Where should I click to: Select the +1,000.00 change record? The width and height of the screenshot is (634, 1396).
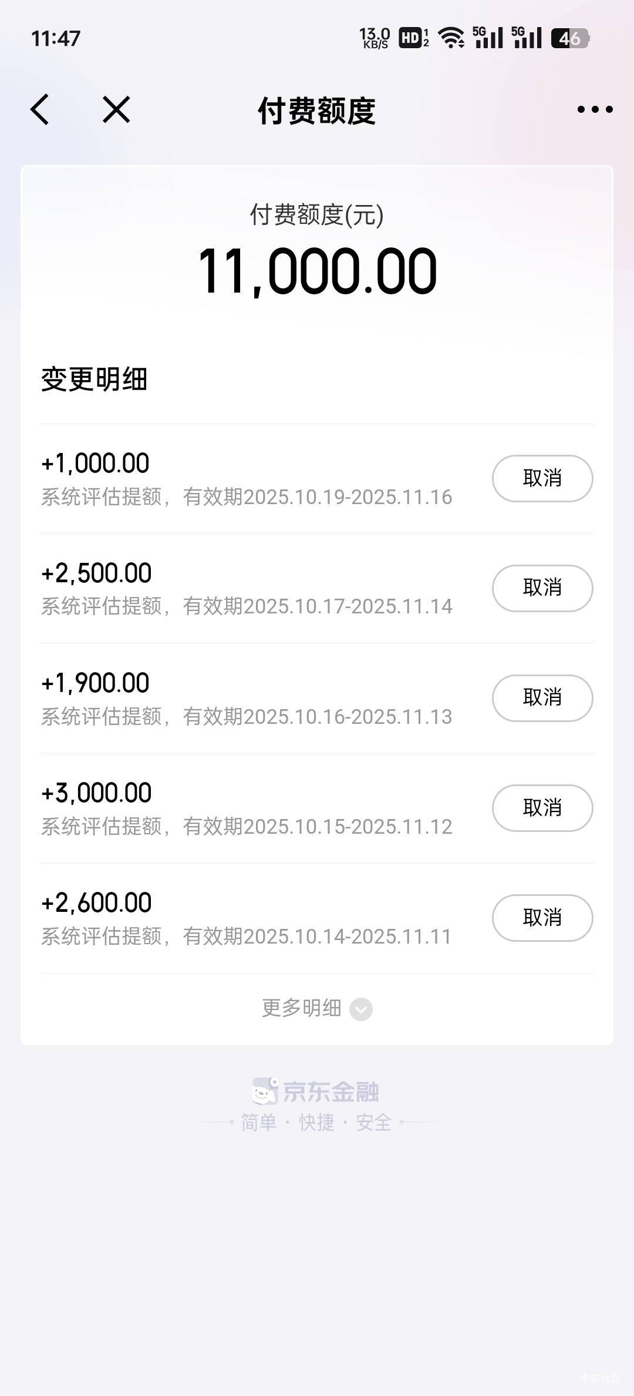[x=247, y=479]
